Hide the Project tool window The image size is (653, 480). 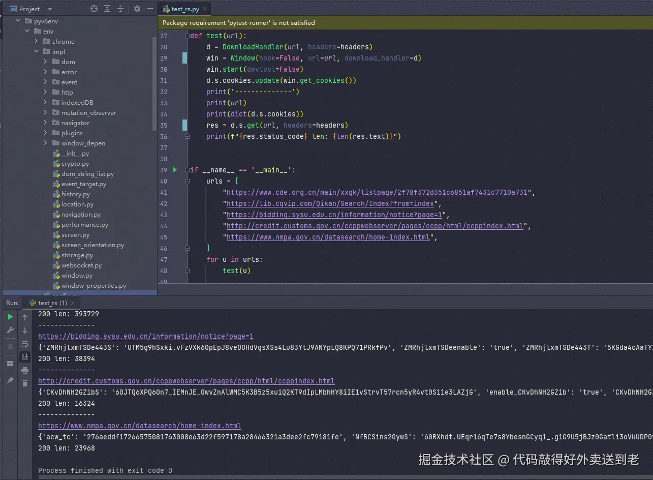[150, 9]
